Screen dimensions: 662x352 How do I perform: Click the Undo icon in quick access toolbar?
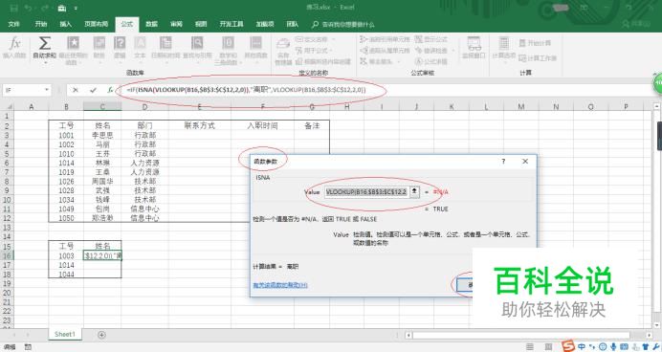[x=29, y=8]
